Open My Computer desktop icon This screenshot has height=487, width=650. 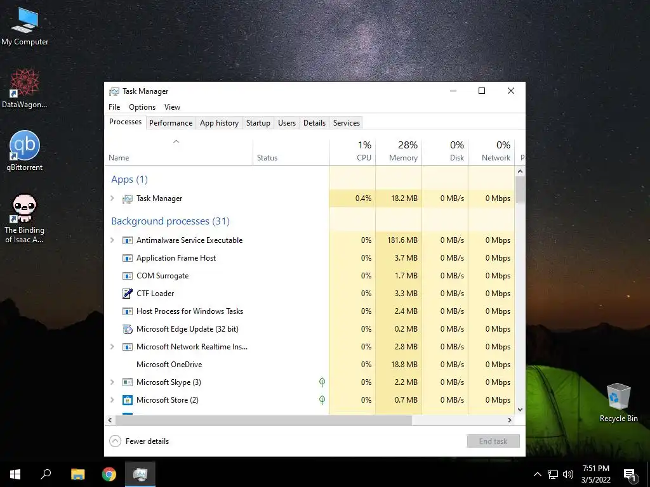(x=25, y=25)
